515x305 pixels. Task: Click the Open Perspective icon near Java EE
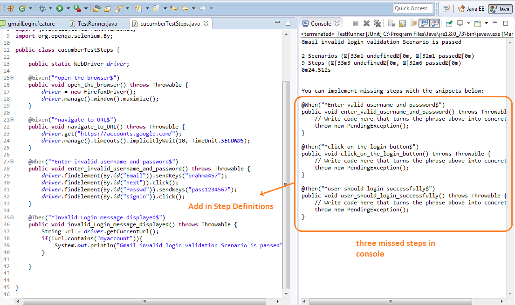[446, 8]
